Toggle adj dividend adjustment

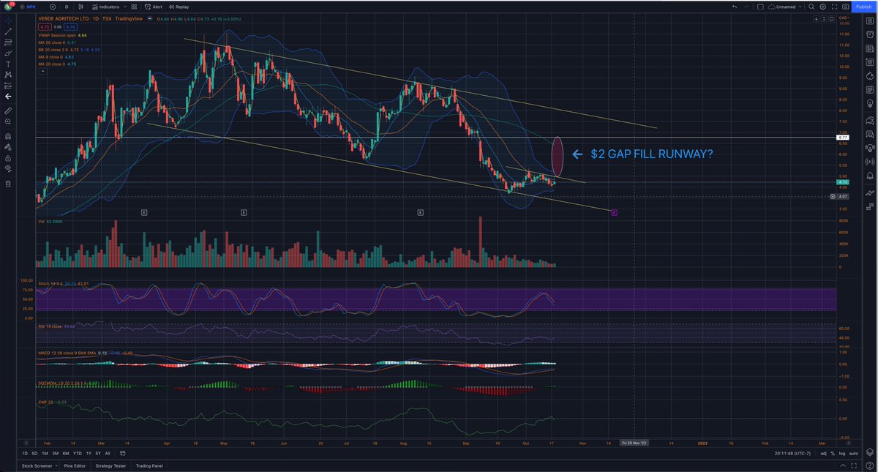click(825, 454)
